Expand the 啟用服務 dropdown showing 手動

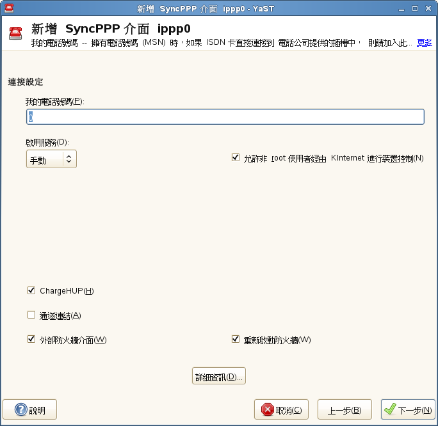click(51, 159)
